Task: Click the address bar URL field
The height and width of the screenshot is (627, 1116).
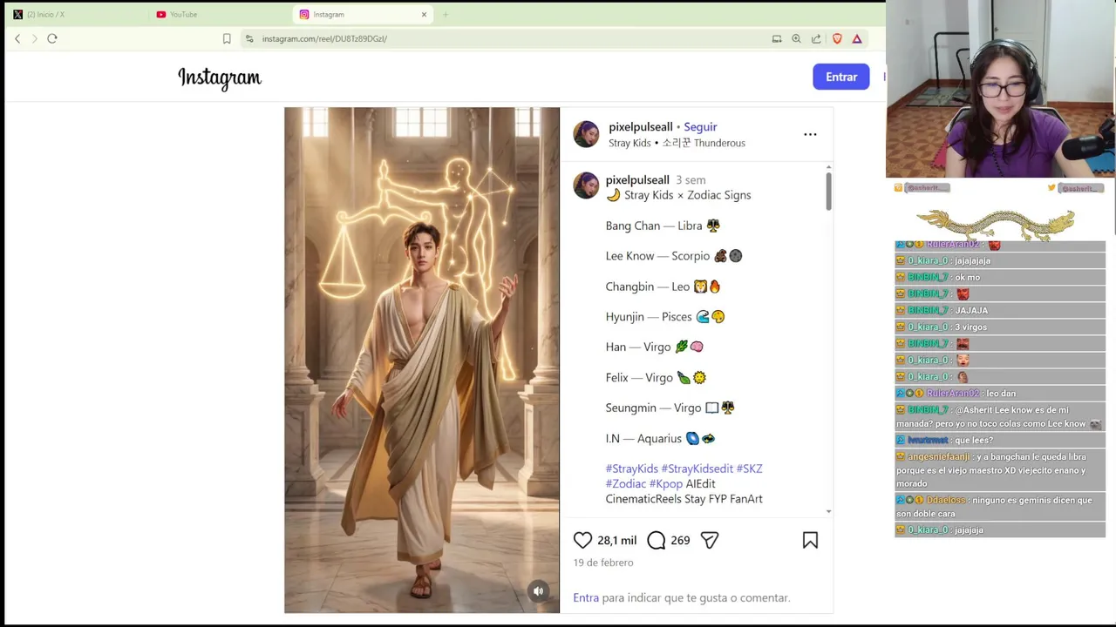Action: 506,38
